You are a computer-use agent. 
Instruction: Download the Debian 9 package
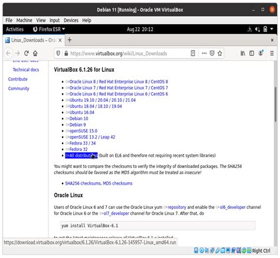(x=77, y=125)
